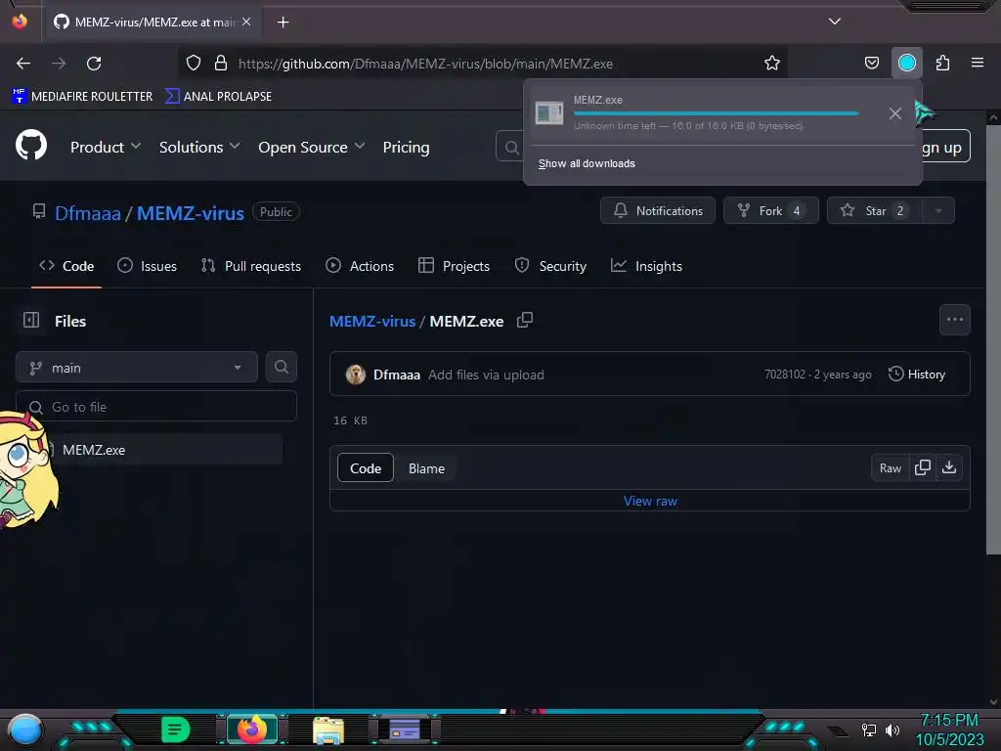Click the Pricing link
1001x751 pixels.
pos(406,147)
